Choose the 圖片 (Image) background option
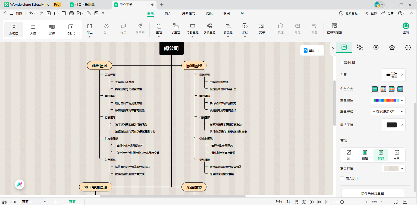The width and height of the screenshot is (417, 205). point(397,155)
